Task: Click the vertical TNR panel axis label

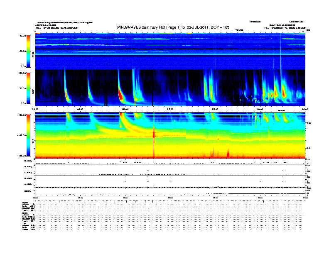Action: click(x=33, y=141)
